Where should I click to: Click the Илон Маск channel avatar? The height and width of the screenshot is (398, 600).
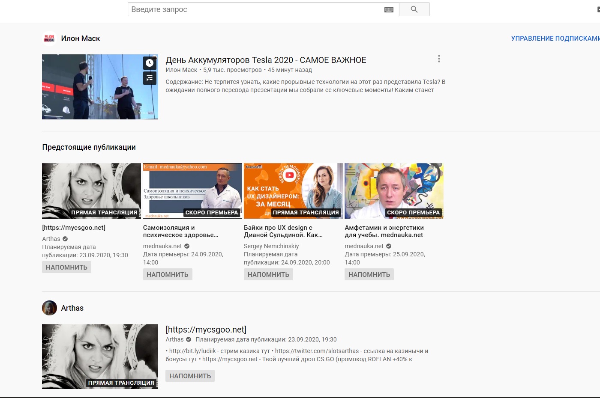pyautogui.click(x=49, y=39)
